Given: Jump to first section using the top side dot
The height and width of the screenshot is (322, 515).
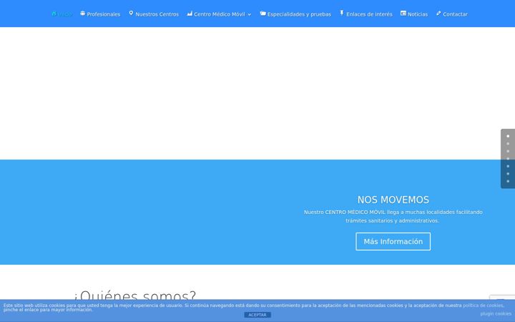Looking at the screenshot, I should 508,136.
